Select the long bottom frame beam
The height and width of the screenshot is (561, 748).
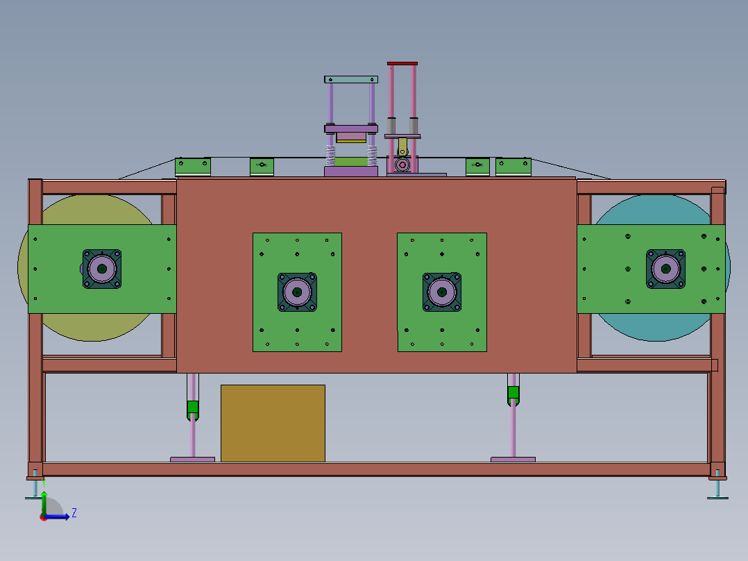pos(376,469)
